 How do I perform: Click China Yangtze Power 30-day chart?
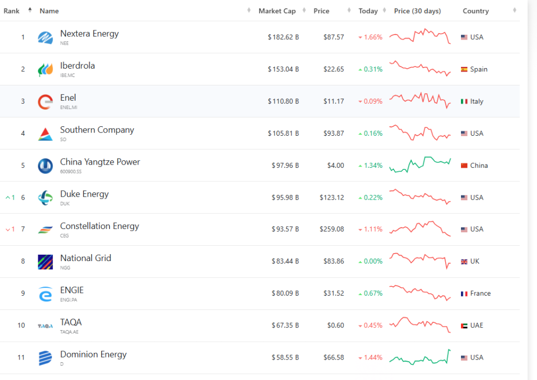point(420,165)
